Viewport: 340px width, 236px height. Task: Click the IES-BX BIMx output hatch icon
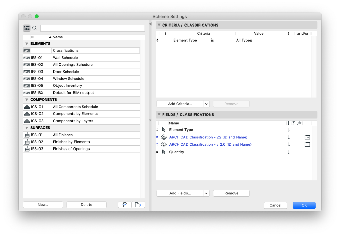[x=27, y=93]
